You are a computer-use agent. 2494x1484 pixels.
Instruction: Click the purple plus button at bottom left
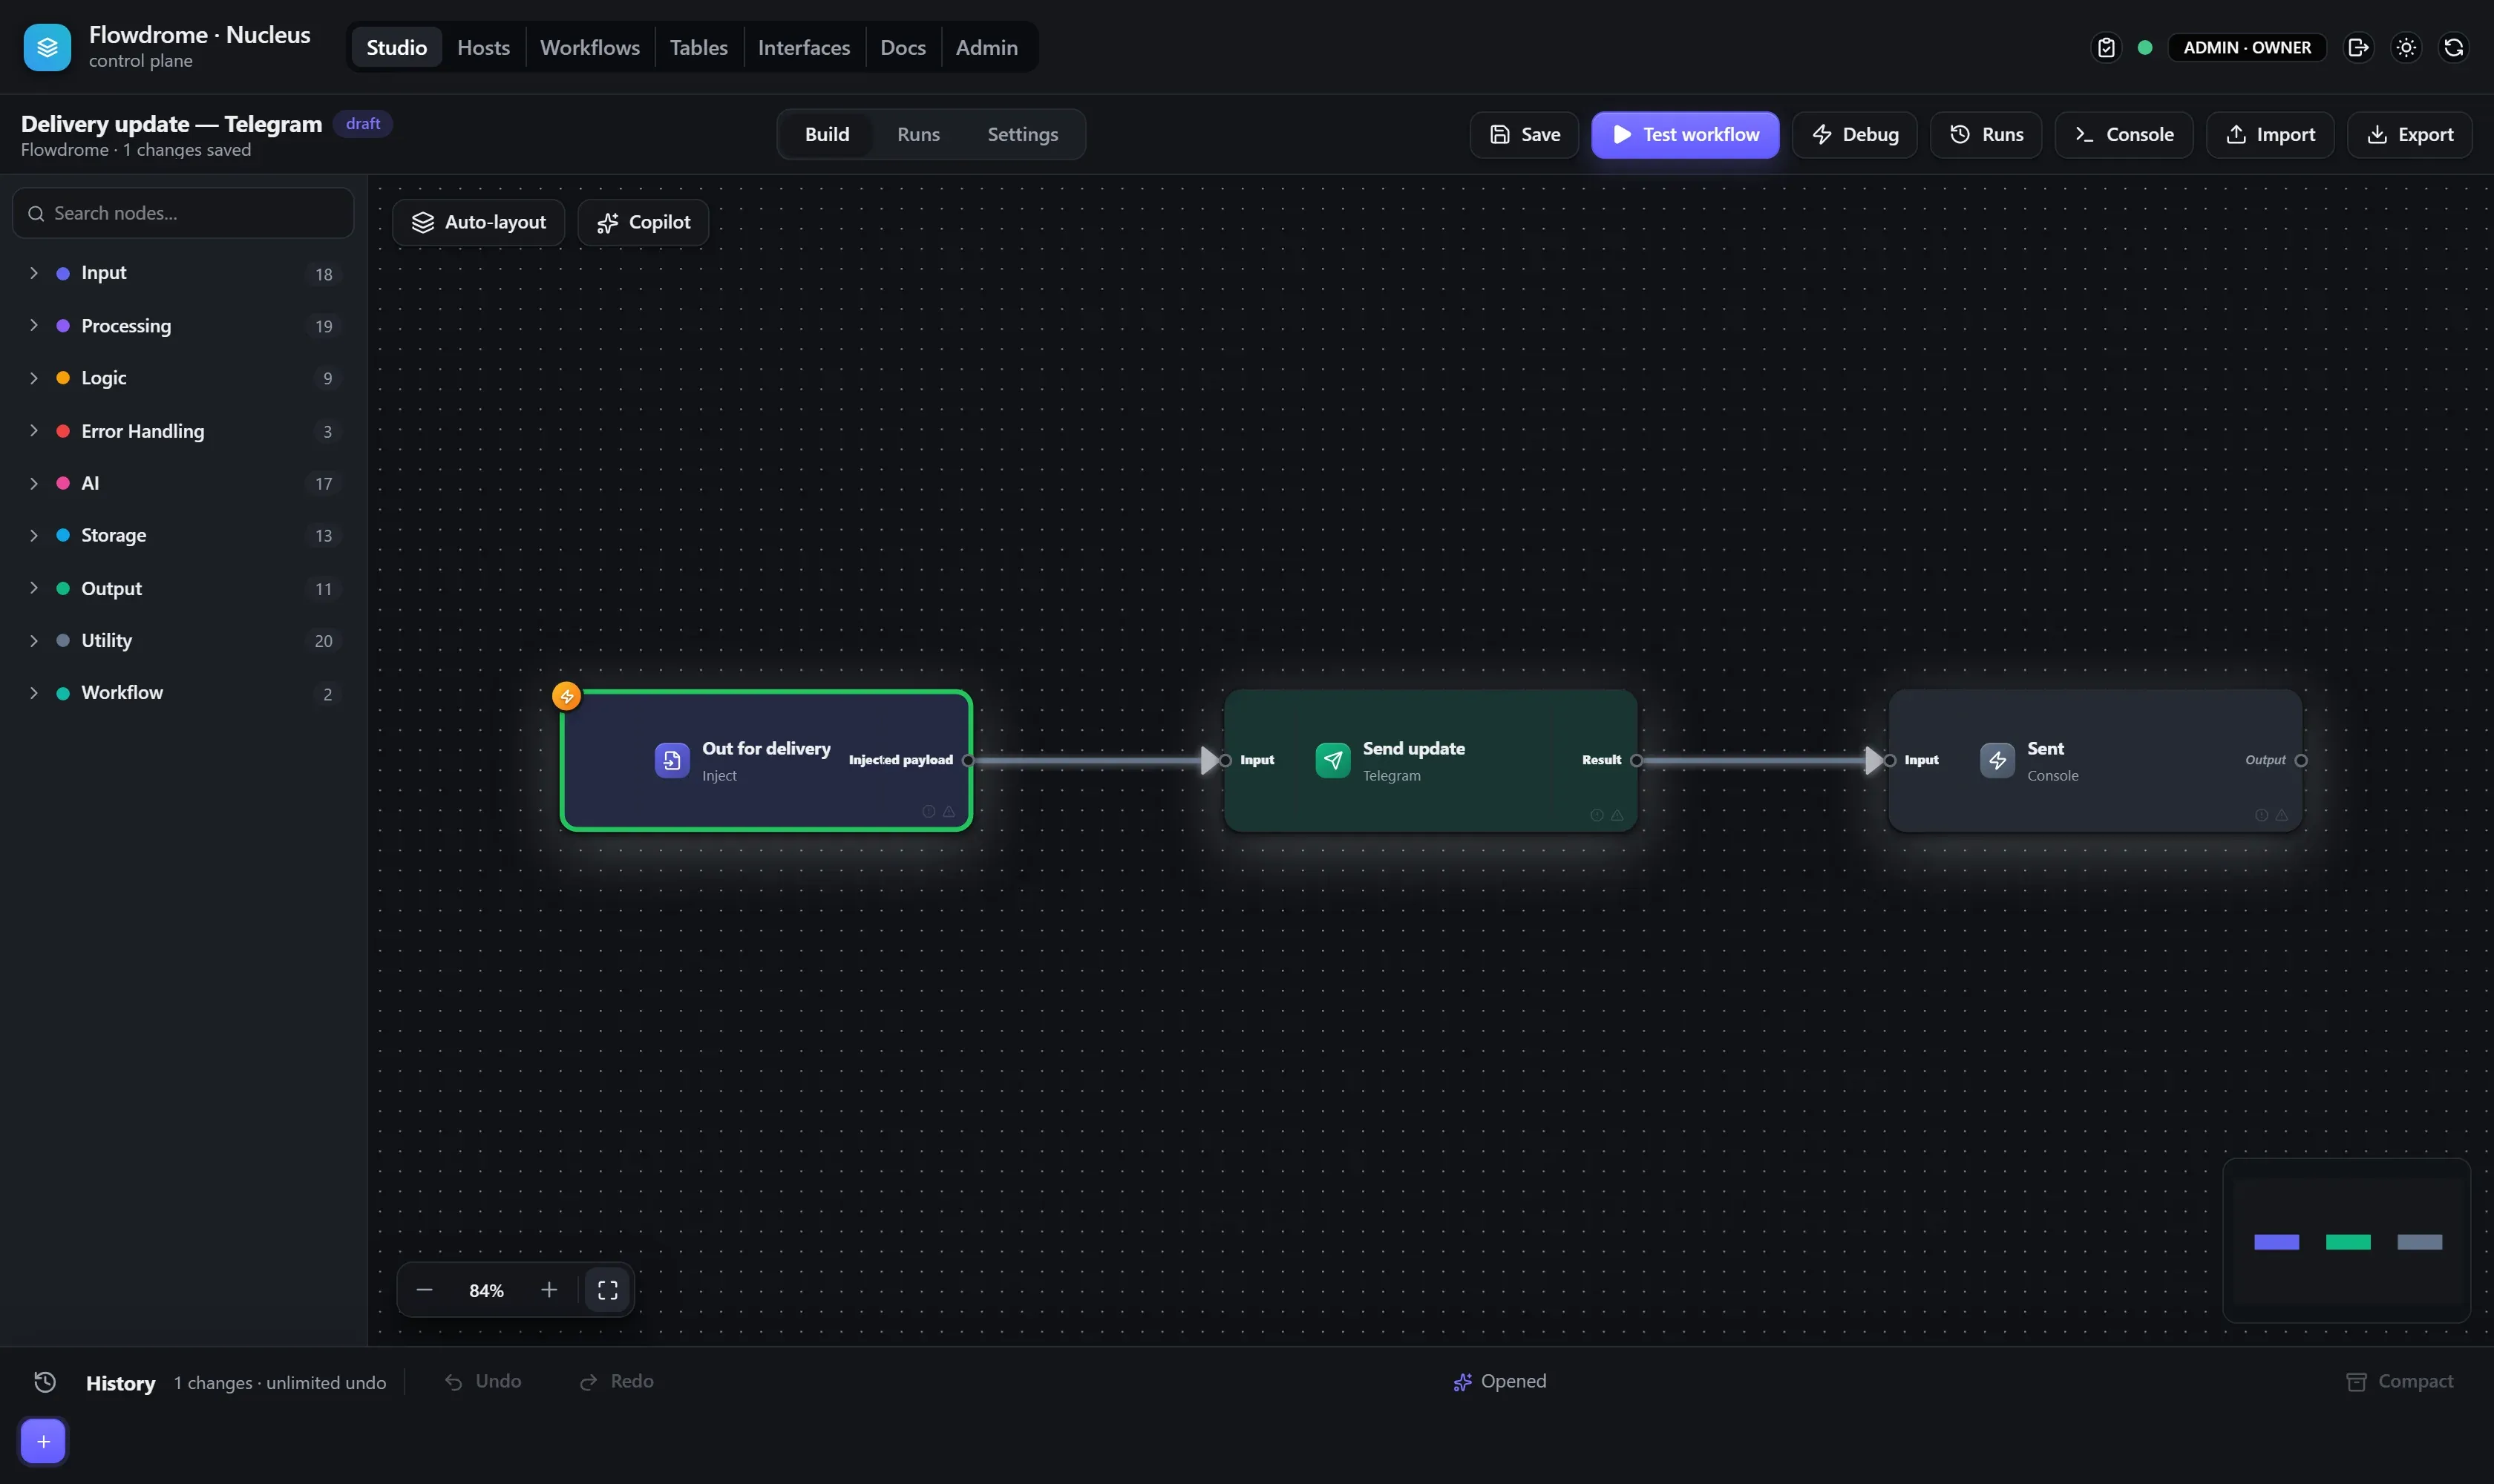tap(43, 1441)
